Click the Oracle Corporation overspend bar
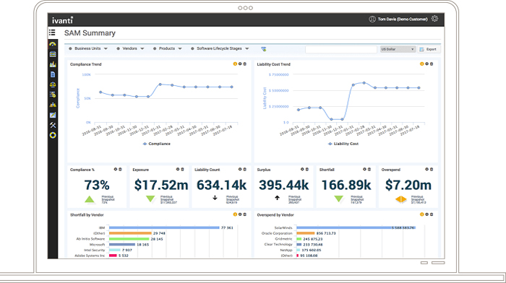The width and height of the screenshot is (506, 283). pos(306,233)
